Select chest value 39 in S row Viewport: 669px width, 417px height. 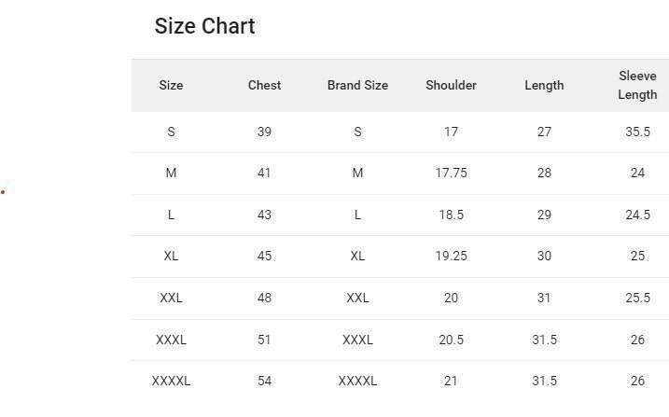(x=264, y=132)
